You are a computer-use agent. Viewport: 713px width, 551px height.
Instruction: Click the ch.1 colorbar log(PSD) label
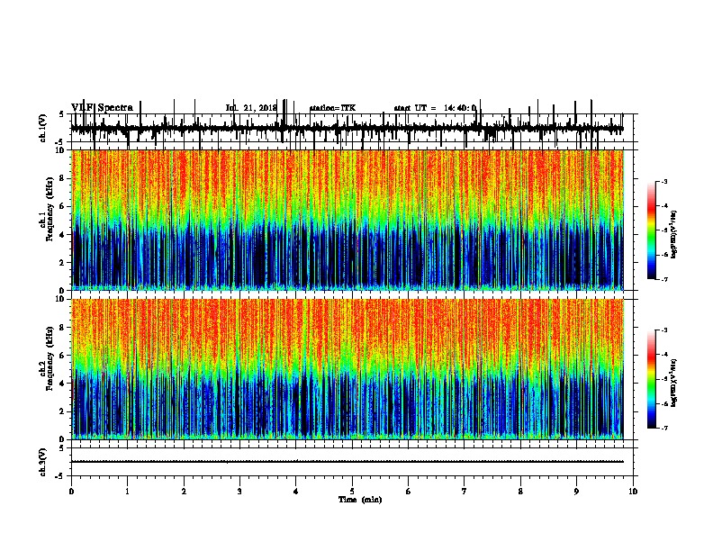[x=674, y=234]
